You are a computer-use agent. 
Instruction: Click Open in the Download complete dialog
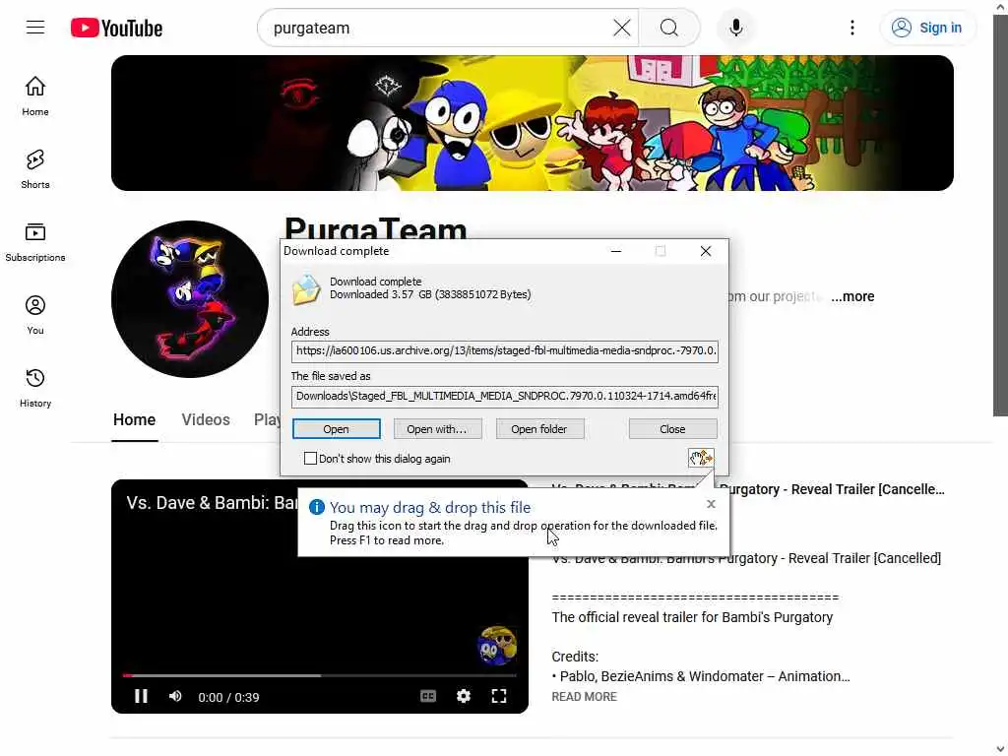(337, 429)
